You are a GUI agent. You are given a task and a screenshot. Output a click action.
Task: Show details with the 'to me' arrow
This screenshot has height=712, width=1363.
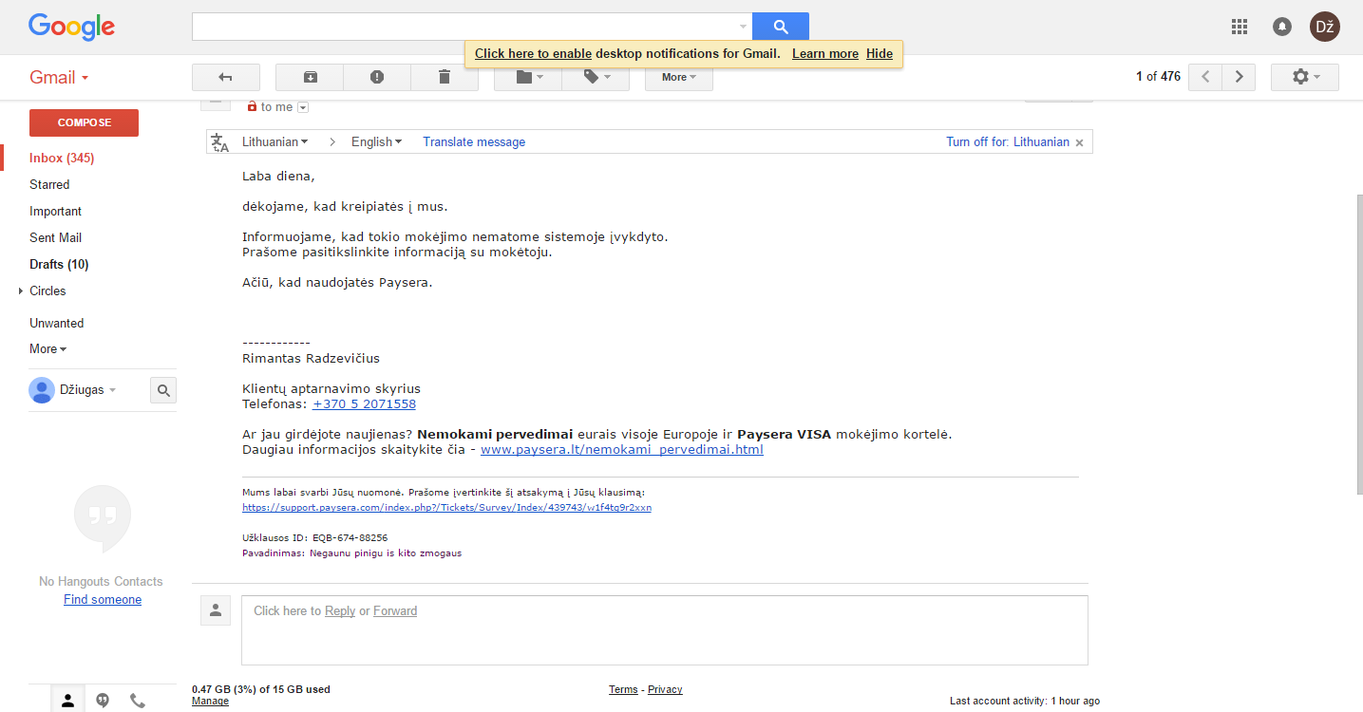(x=303, y=108)
